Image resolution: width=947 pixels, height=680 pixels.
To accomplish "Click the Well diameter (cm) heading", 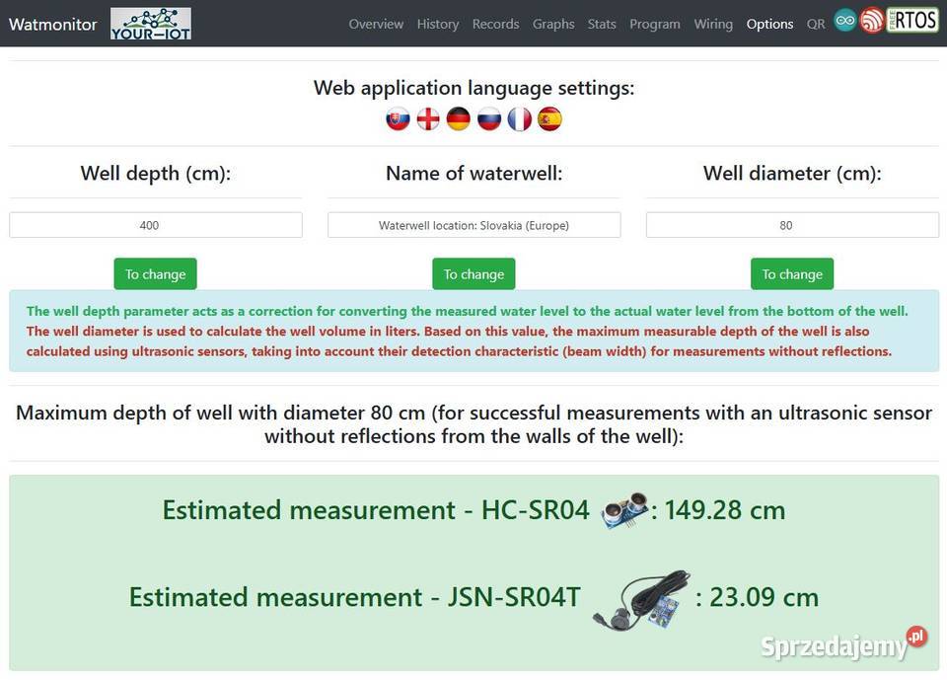I will coord(792,174).
